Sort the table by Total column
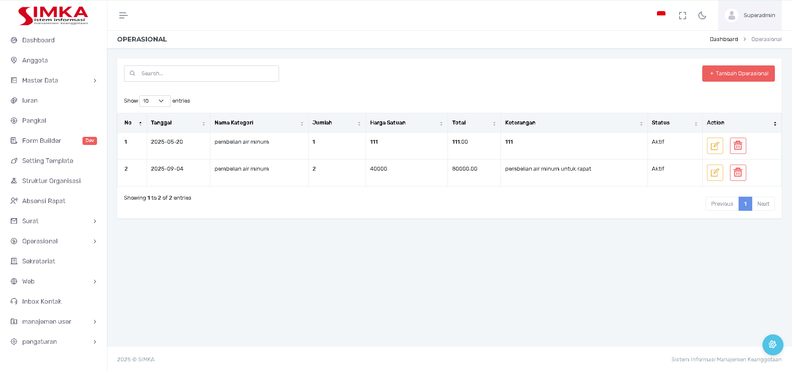Screen dimensions: 792x372 474,123
